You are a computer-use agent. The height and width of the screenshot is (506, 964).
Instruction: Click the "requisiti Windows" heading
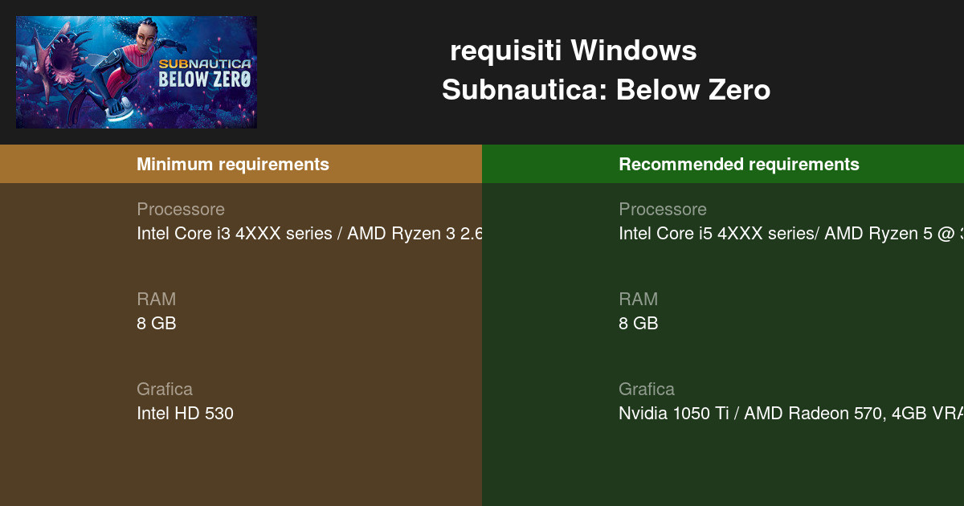(x=573, y=51)
